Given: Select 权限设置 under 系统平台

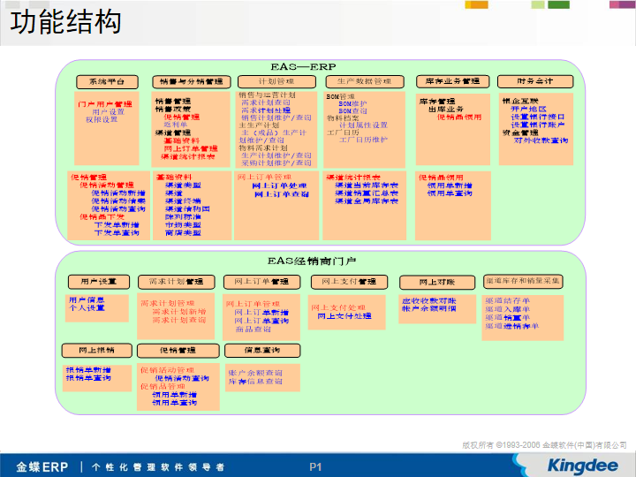Looking at the screenshot, I should pyautogui.click(x=102, y=119).
